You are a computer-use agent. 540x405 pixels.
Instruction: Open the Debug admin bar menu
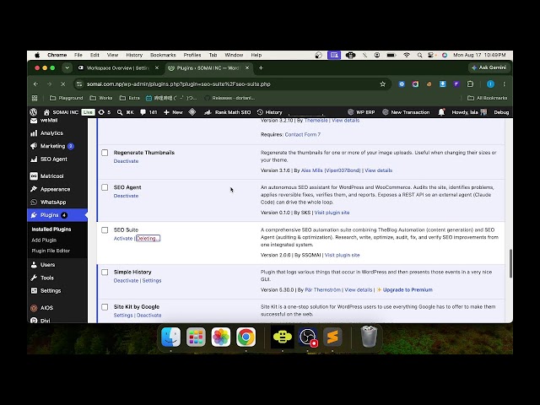501,112
